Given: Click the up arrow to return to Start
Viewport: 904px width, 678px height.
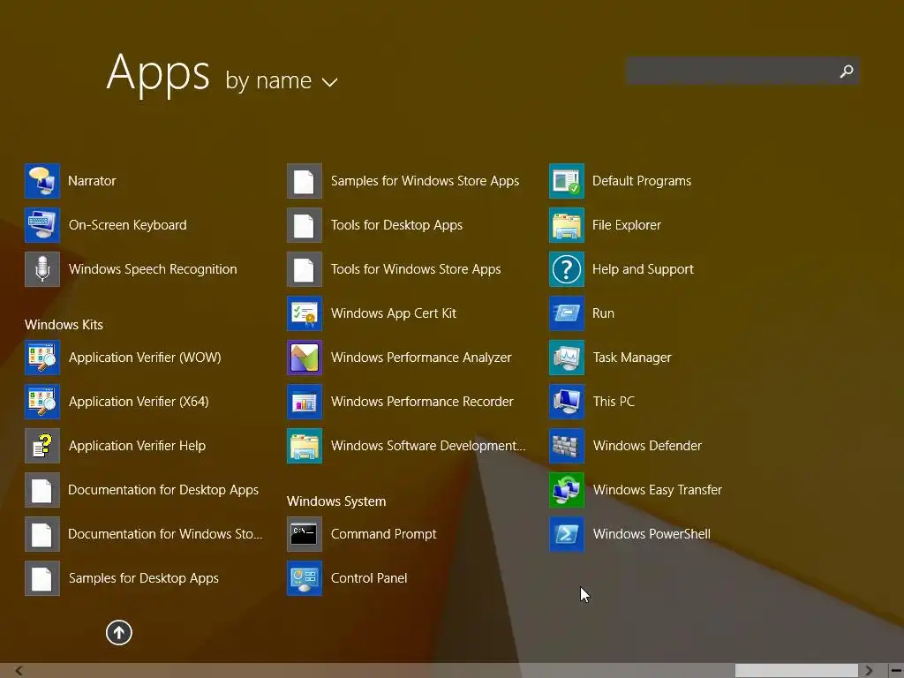Looking at the screenshot, I should point(119,632).
